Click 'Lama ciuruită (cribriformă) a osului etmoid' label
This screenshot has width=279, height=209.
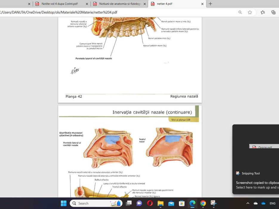(x=124, y=184)
